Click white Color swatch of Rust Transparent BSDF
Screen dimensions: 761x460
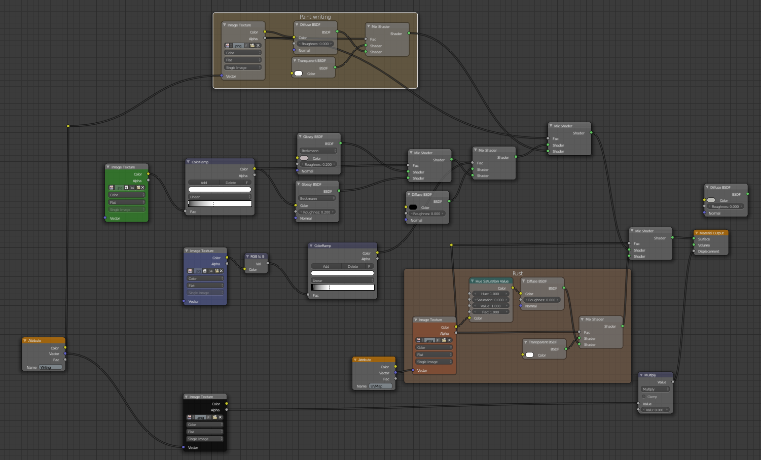530,355
